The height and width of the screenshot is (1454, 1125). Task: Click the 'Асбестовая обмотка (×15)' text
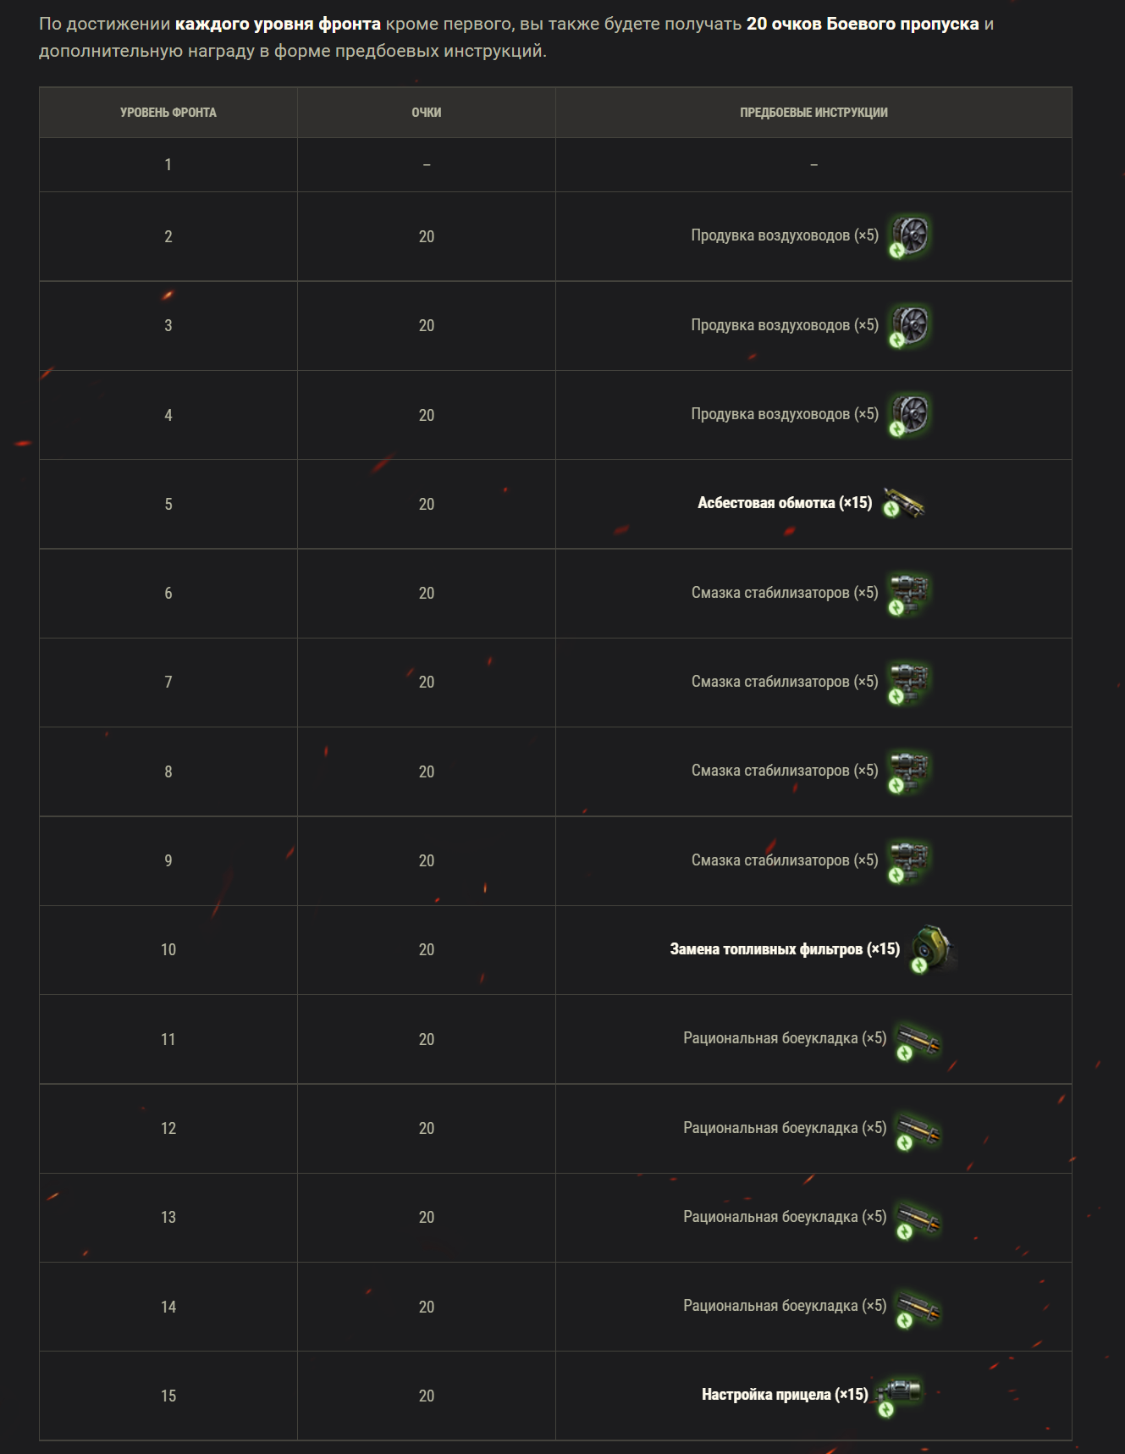coord(785,503)
